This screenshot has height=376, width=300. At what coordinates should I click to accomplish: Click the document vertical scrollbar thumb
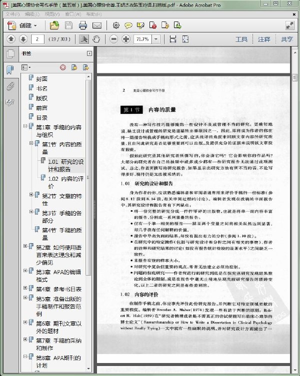tap(294, 78)
